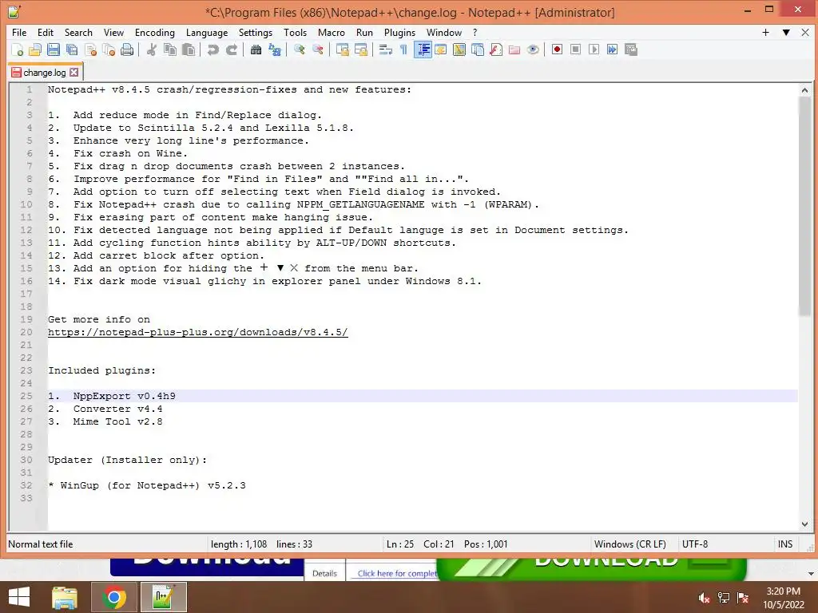Viewport: 818px width, 613px height.
Task: Click the Save All icon
Action: click(x=72, y=49)
